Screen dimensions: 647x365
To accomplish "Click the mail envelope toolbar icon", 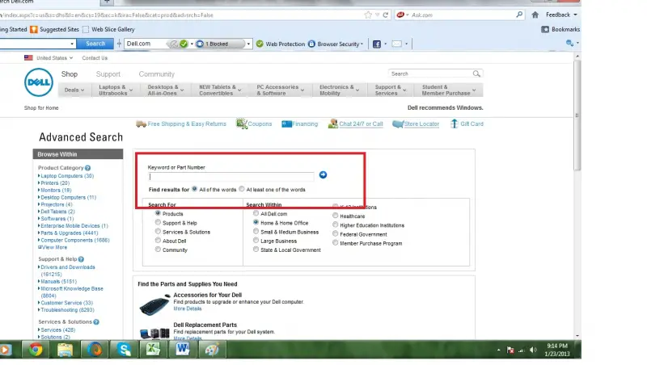I will [x=396, y=44].
